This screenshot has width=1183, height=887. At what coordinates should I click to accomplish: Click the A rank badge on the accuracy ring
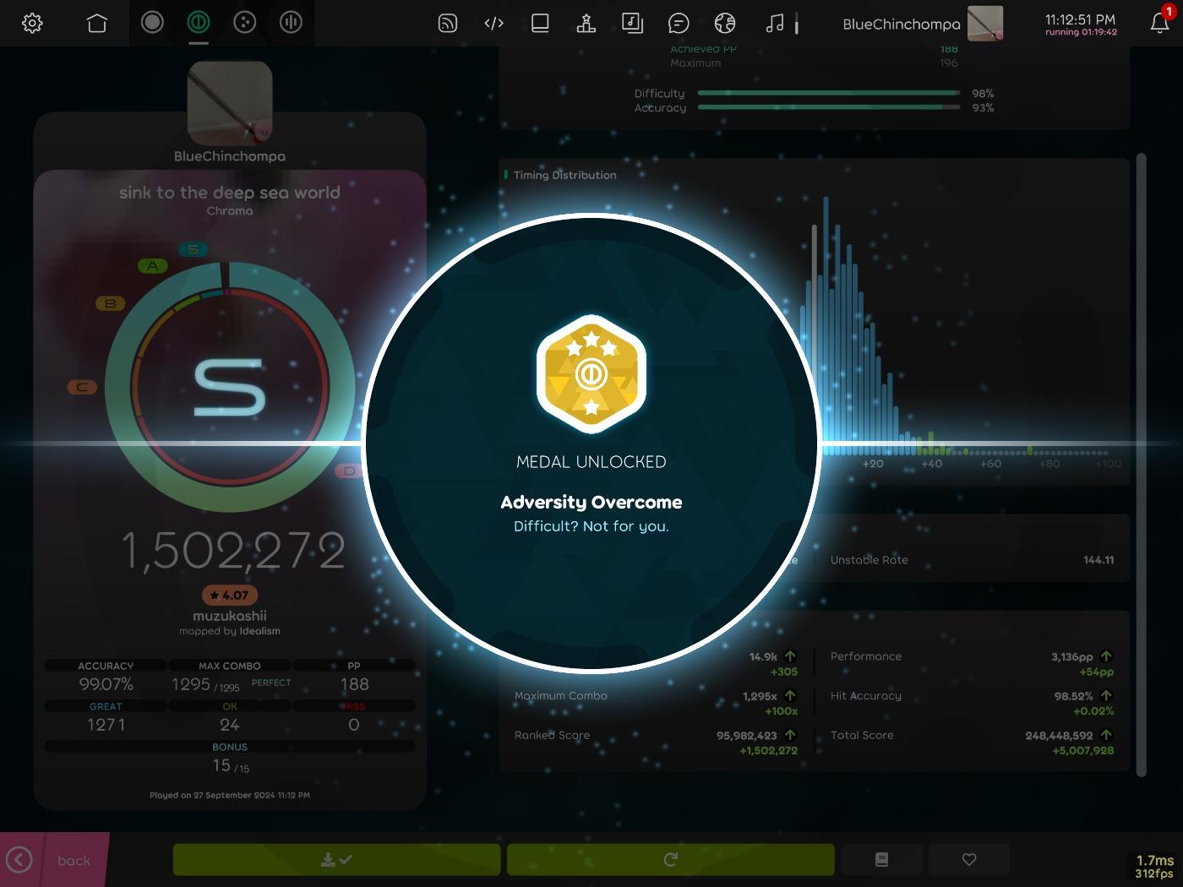pos(153,265)
